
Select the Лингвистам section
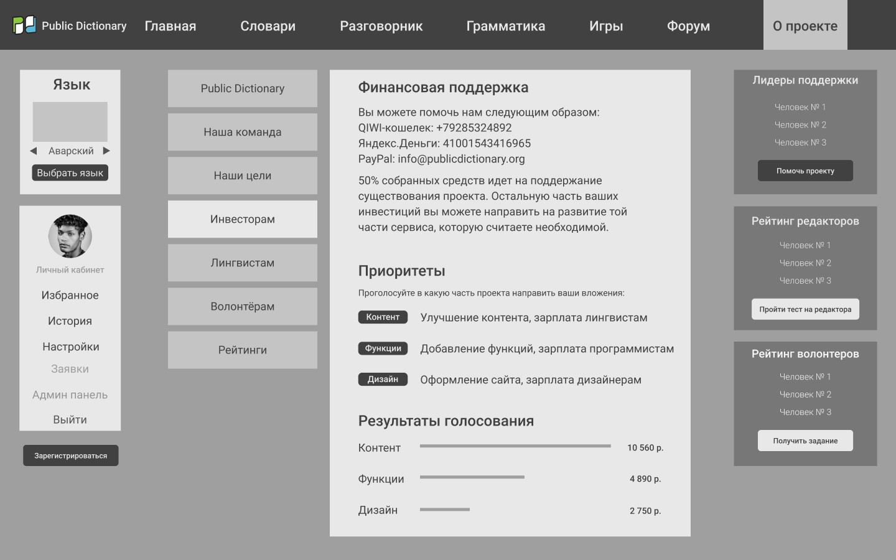[x=243, y=263]
